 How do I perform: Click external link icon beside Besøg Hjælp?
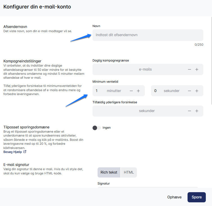click(25, 152)
